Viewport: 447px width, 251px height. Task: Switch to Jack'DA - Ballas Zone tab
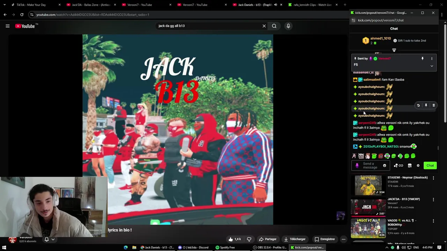coord(91,5)
